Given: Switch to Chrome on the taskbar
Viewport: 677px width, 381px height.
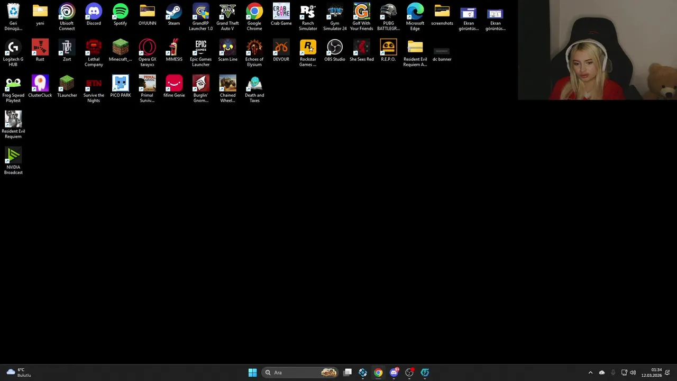Looking at the screenshot, I should click(378, 373).
